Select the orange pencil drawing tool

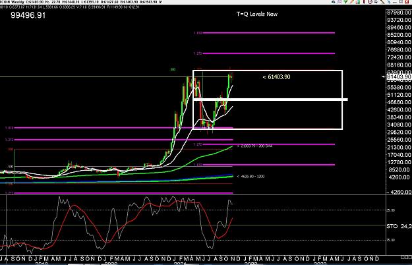(x=351, y=1)
